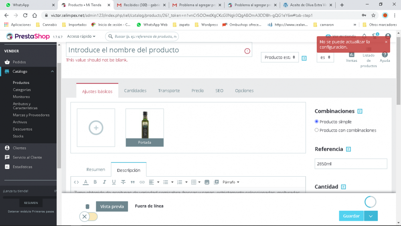Click Detener módulo Primeros pasos link
The width and height of the screenshot is (401, 226).
click(x=31, y=212)
